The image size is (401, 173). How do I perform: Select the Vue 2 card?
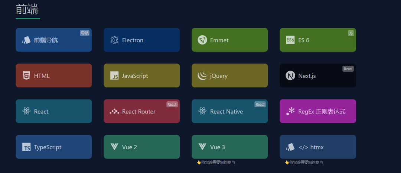click(x=142, y=147)
